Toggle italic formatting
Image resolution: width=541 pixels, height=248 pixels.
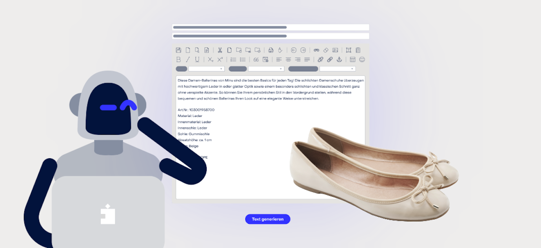[188, 60]
